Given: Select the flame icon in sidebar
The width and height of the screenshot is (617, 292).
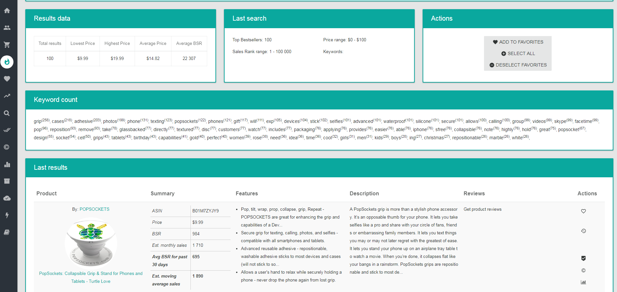Looking at the screenshot, I should pos(7,62).
